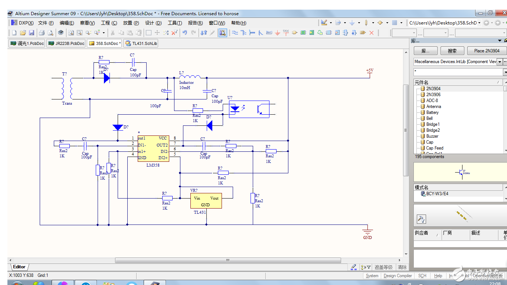Screen dimensions: 507x285
Task: Open the Design Compiler panel button
Action: 398,276
